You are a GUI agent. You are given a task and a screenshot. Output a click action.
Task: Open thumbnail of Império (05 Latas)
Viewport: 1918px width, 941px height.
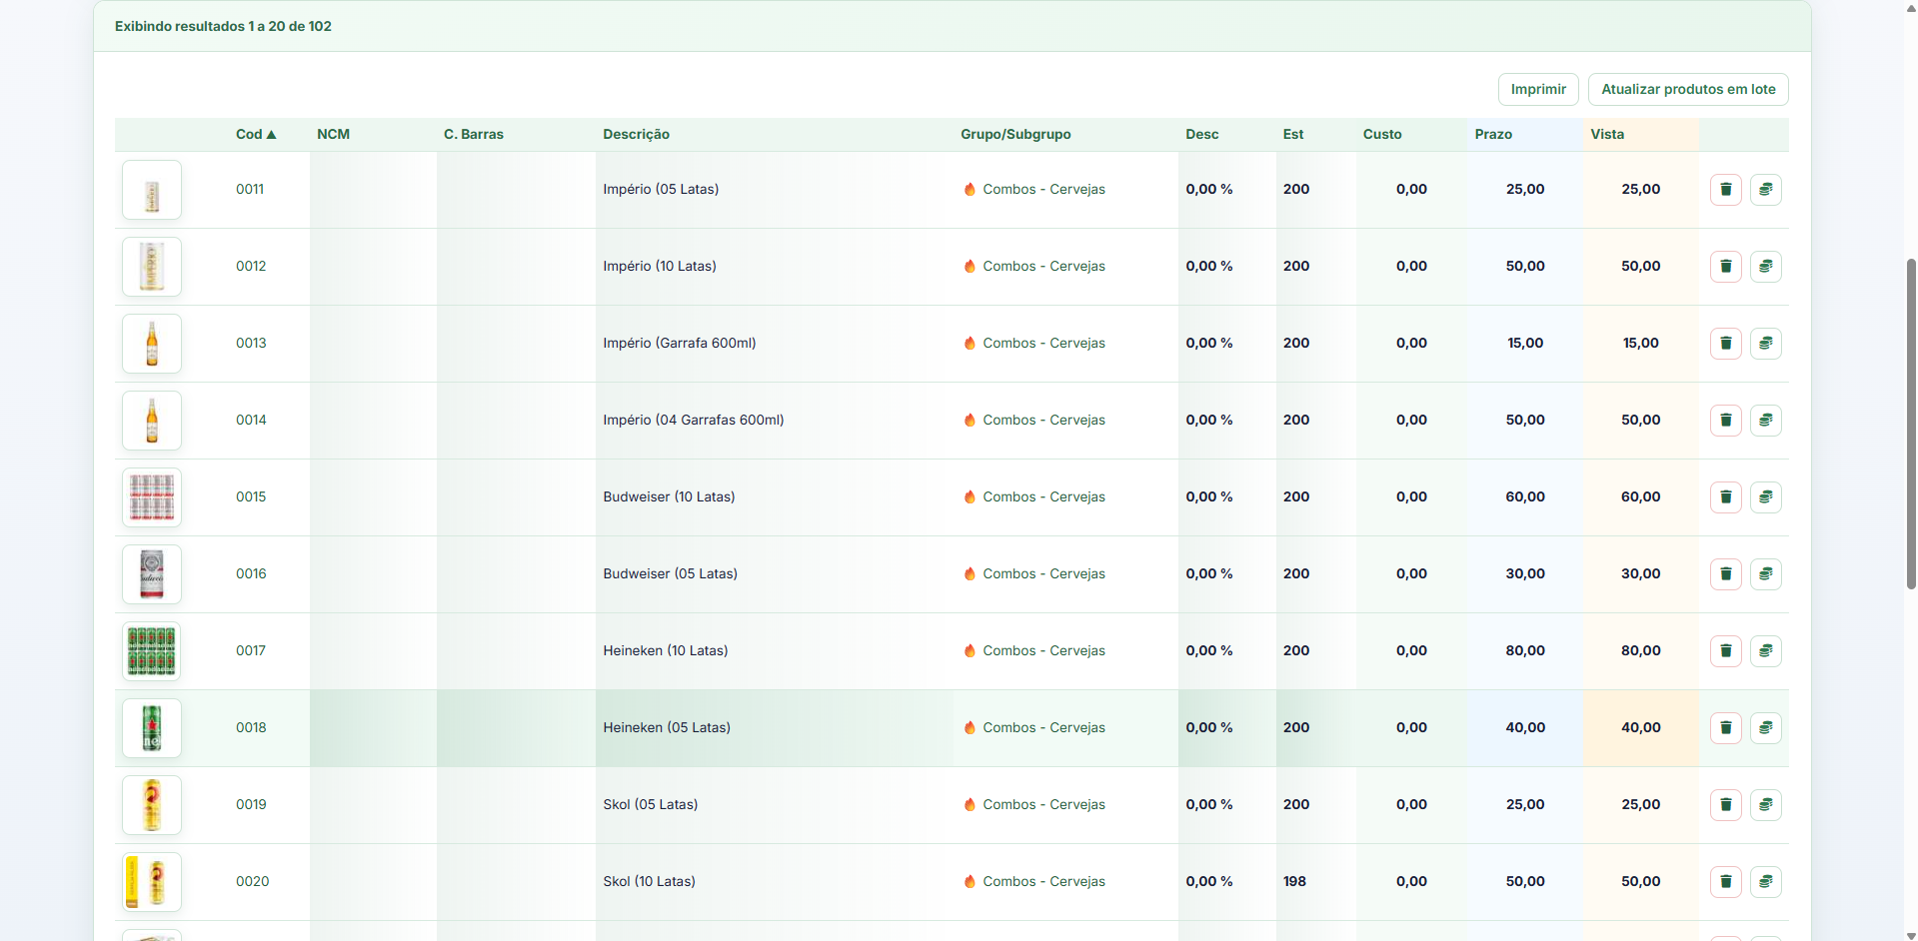152,190
